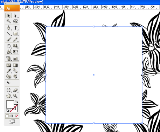This screenshot has width=160, height=132.
Task: Collapse toolbar using top double-arrow
Action: click(6, 4)
